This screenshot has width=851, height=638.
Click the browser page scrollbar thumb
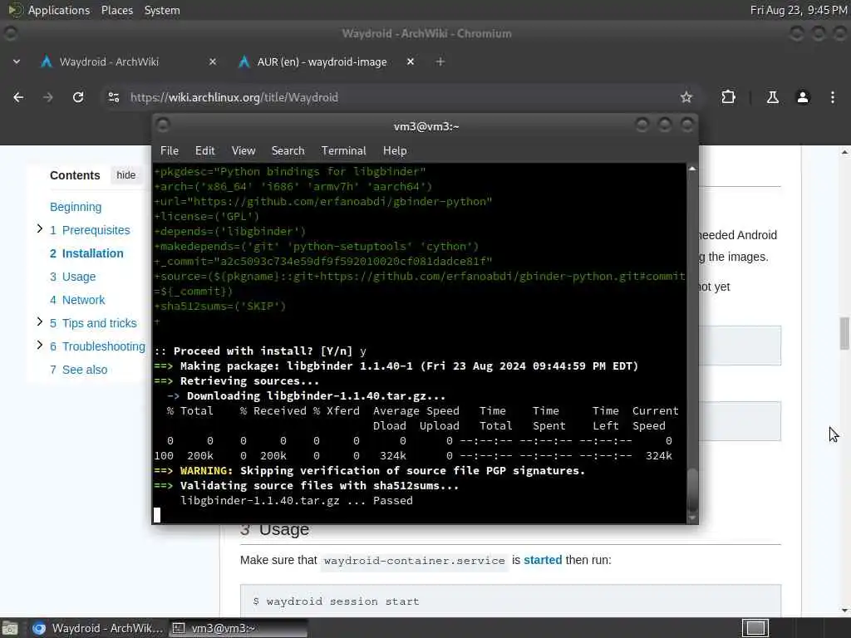[x=844, y=334]
